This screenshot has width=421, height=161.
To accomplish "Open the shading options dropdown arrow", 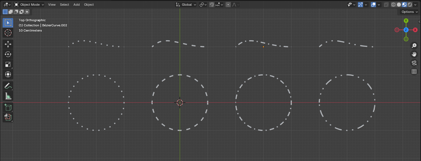I will pyautogui.click(x=416, y=5).
